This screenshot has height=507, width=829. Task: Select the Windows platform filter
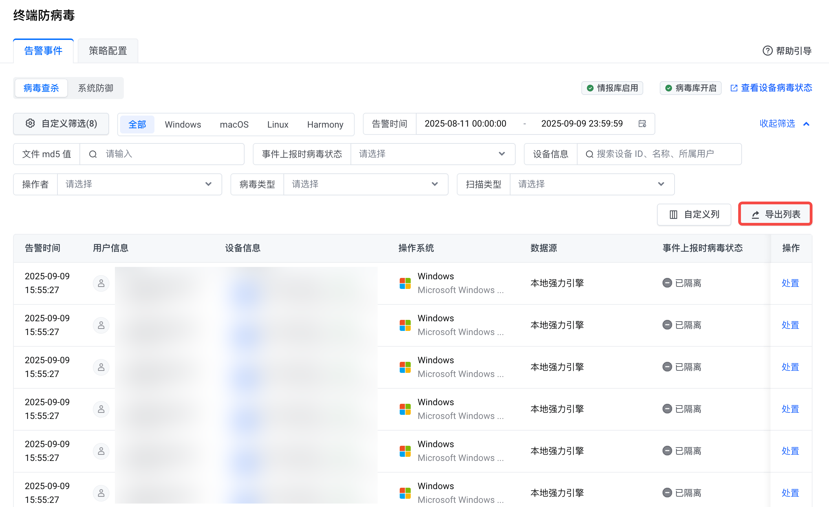tap(183, 124)
